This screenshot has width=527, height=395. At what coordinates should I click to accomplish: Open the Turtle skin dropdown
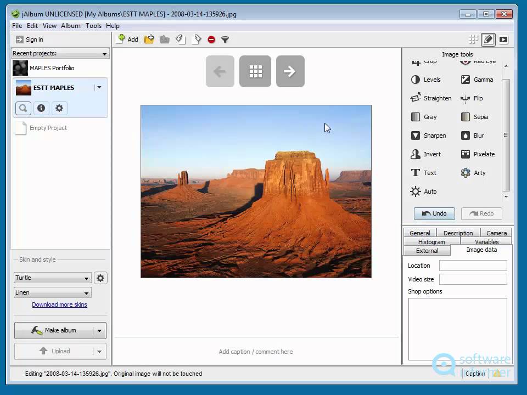click(53, 278)
